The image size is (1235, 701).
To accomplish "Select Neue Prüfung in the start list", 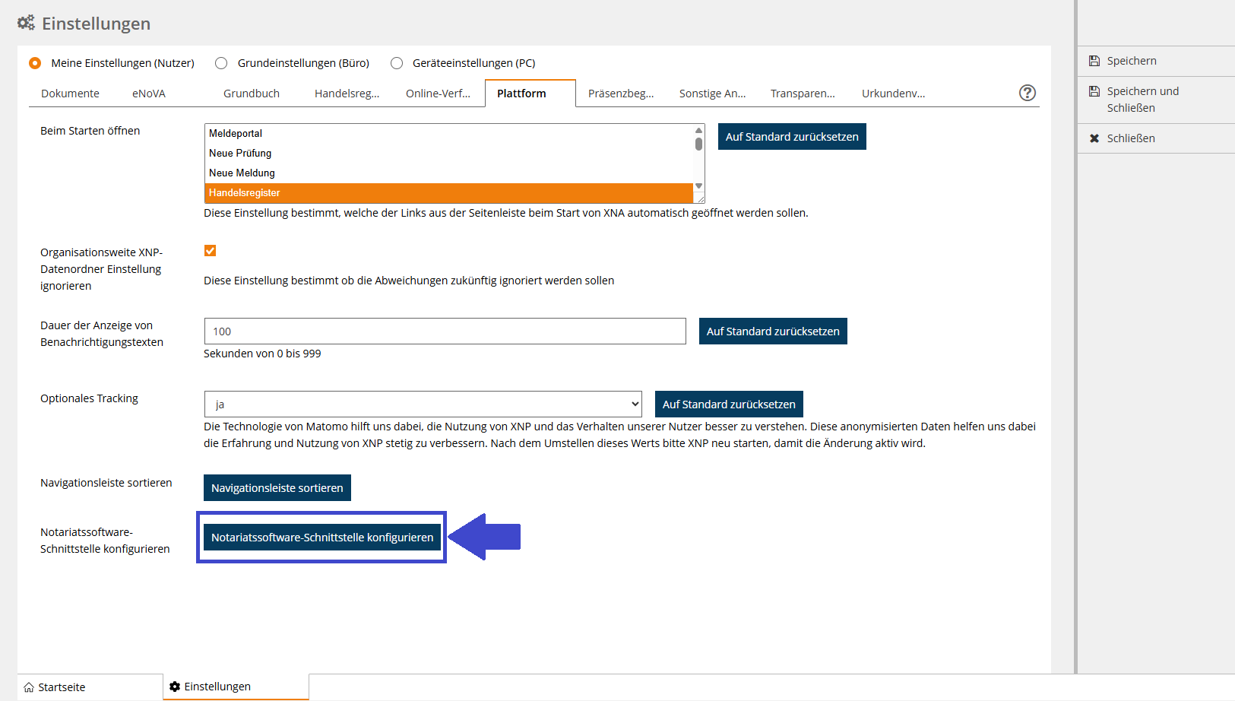I will 240,153.
